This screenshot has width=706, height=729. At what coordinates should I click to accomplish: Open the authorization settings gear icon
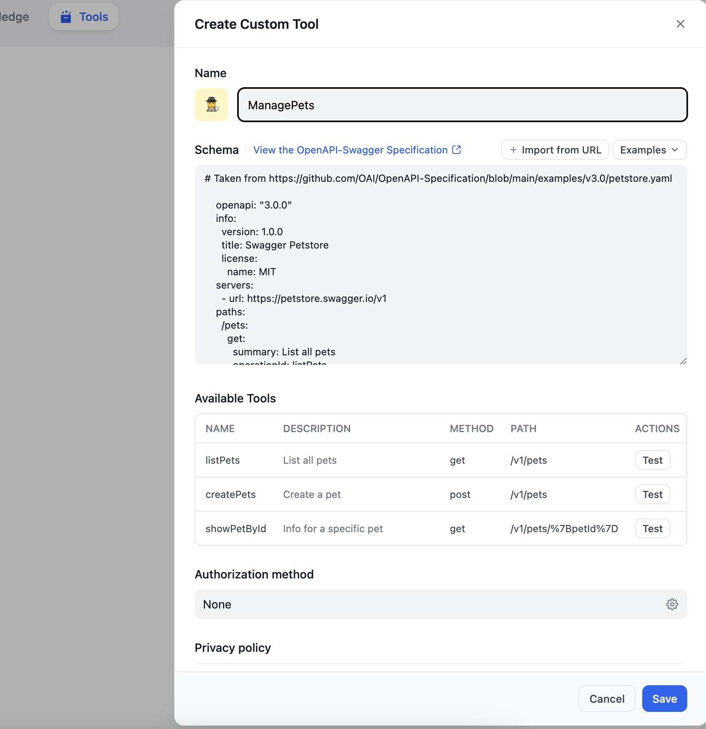[672, 604]
